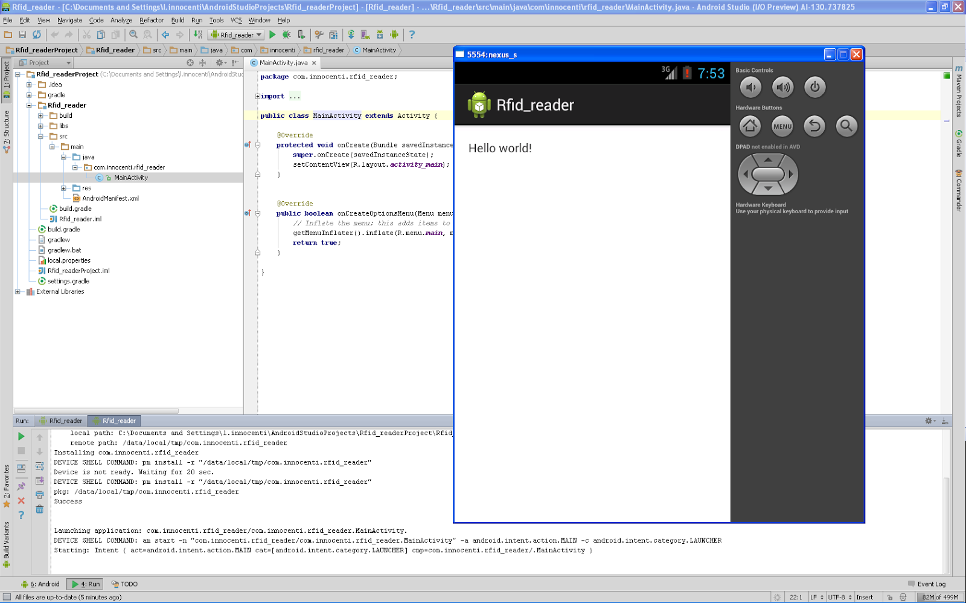Open the Event Log

[930, 584]
